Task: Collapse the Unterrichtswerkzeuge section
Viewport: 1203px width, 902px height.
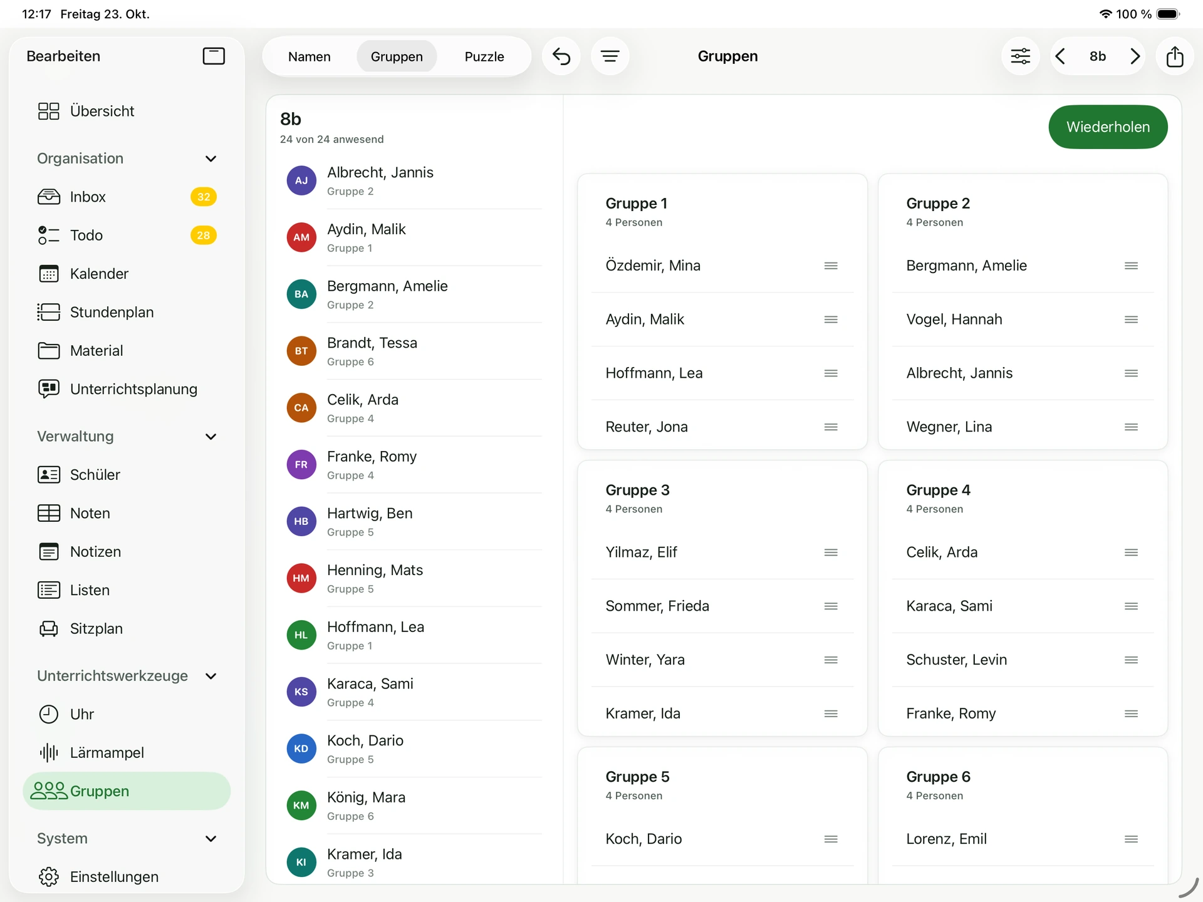Action: click(211, 676)
